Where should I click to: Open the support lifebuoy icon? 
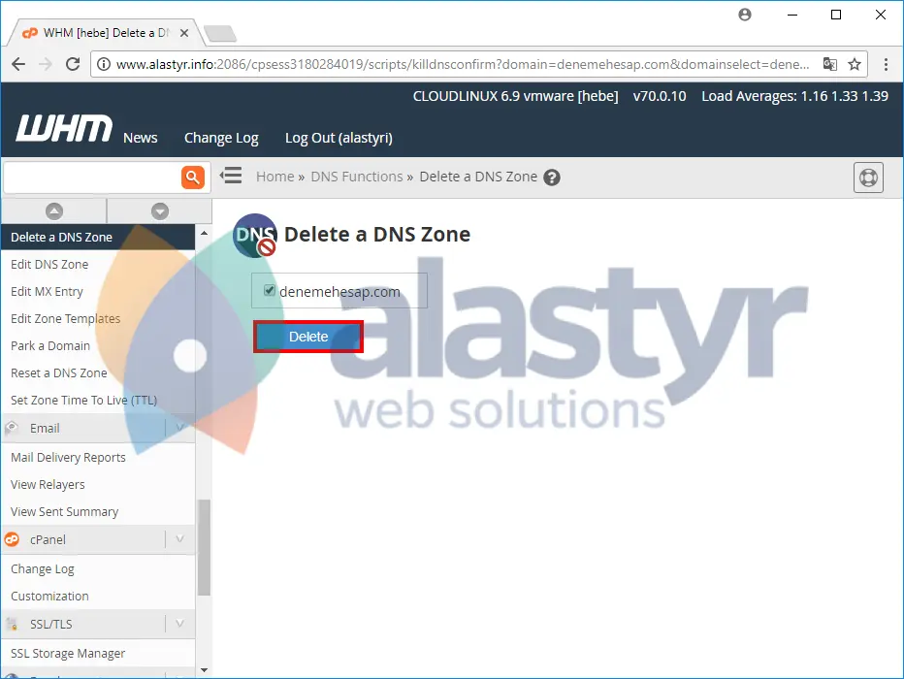point(868,178)
